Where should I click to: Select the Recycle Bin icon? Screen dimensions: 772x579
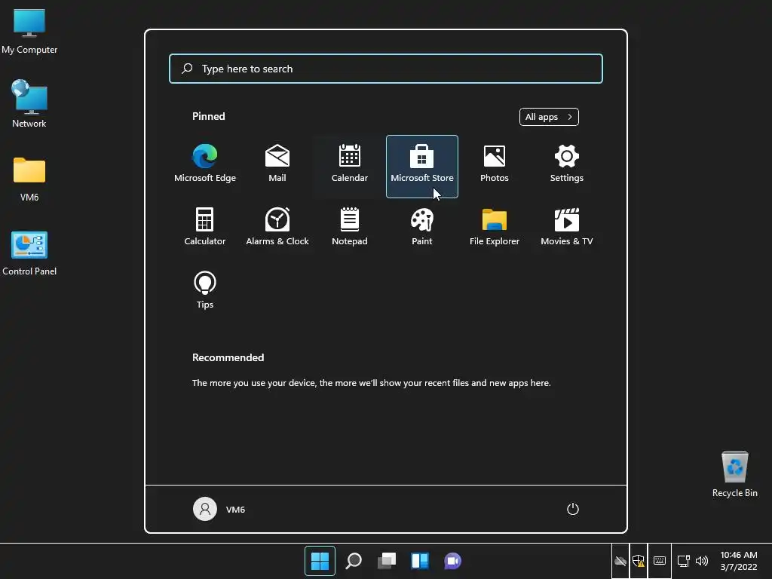tap(734, 473)
